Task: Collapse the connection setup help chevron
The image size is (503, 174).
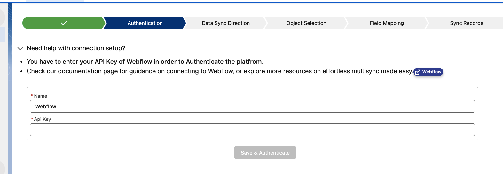Action: [20, 48]
